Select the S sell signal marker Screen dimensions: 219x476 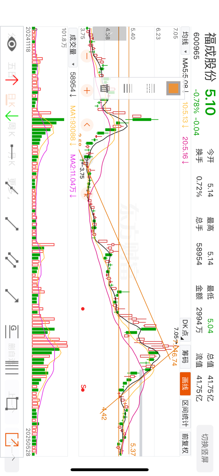click(83, 388)
